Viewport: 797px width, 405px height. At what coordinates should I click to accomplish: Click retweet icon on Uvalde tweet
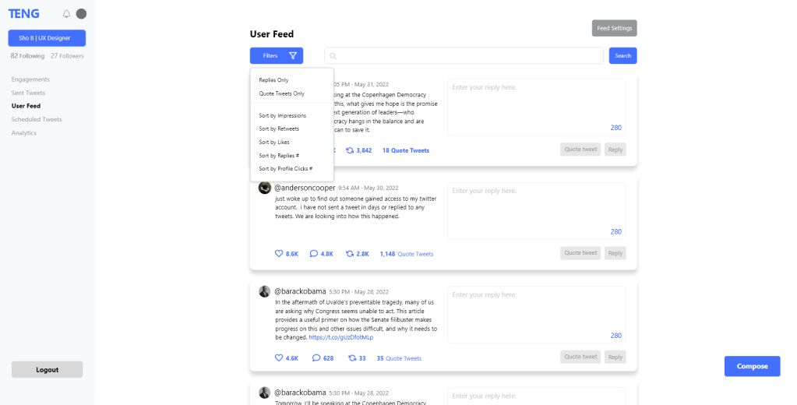click(x=352, y=358)
